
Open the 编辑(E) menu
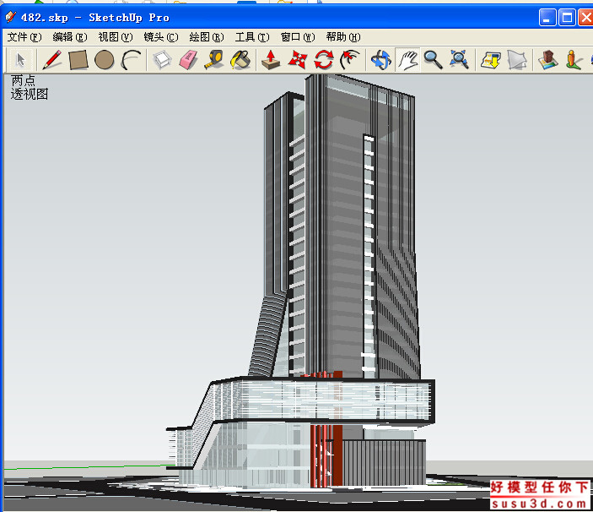(x=70, y=37)
